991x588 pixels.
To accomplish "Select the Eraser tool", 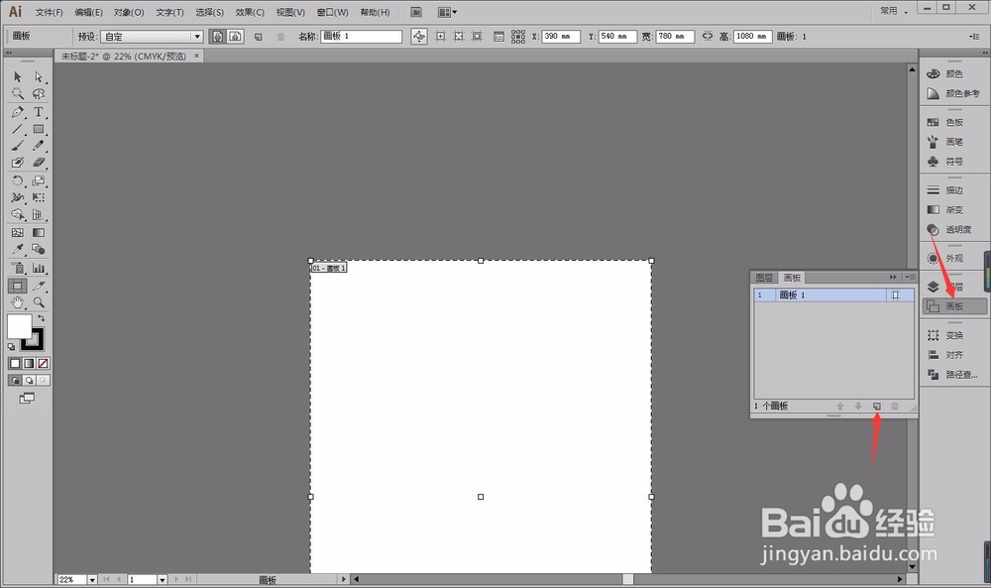I will pyautogui.click(x=39, y=163).
